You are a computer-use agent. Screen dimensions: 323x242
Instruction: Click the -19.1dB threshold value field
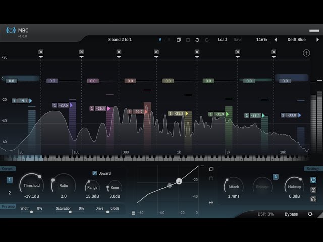click(31, 196)
